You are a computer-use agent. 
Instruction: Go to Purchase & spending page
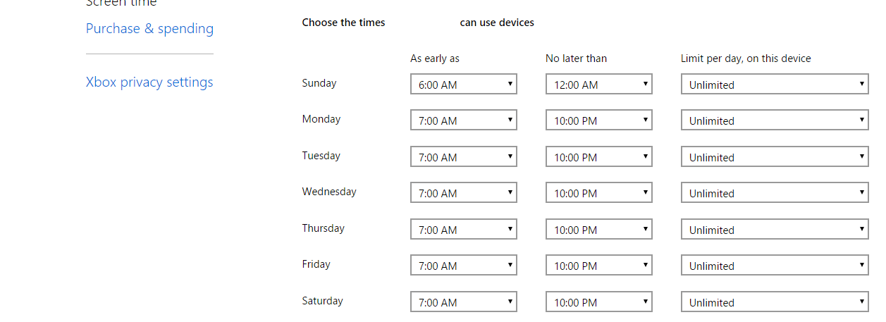[x=149, y=29]
